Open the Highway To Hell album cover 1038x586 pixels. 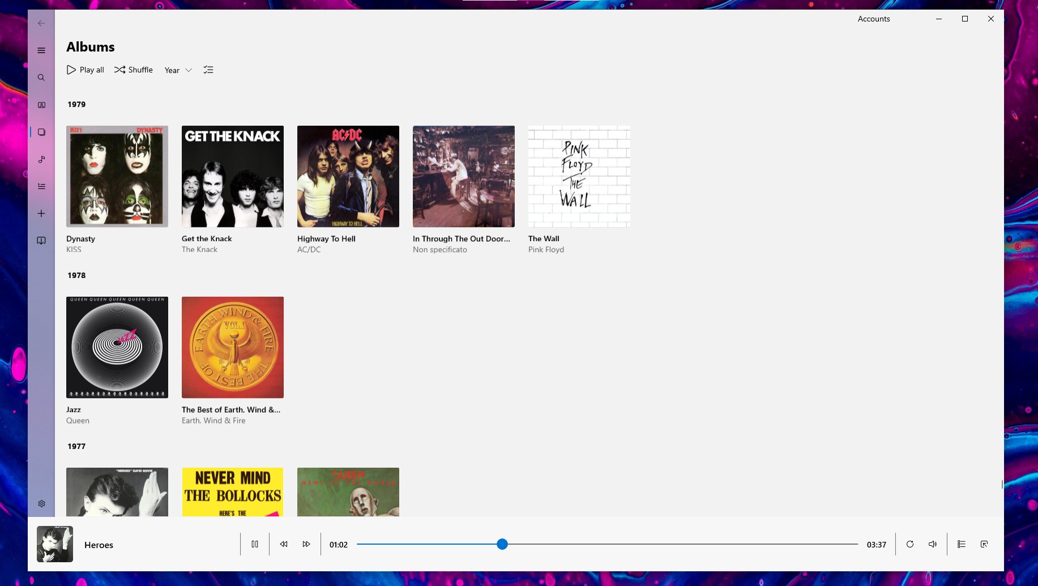pyautogui.click(x=348, y=177)
